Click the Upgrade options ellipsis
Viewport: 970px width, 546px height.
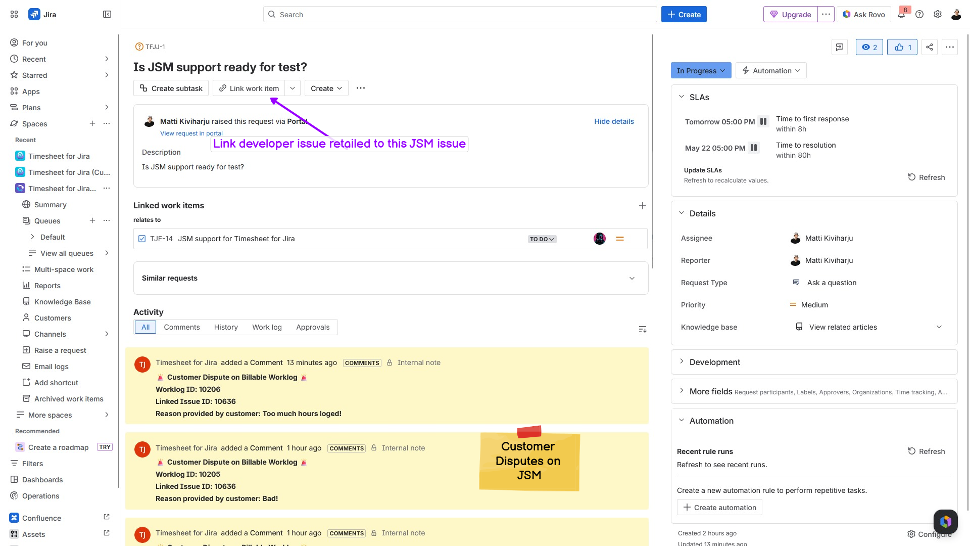(826, 14)
